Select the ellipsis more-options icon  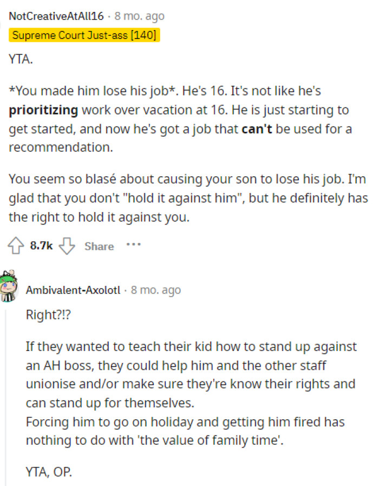pos(133,246)
